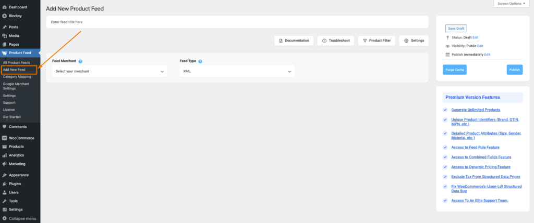Click the Dashboard gauge icon

(4, 7)
